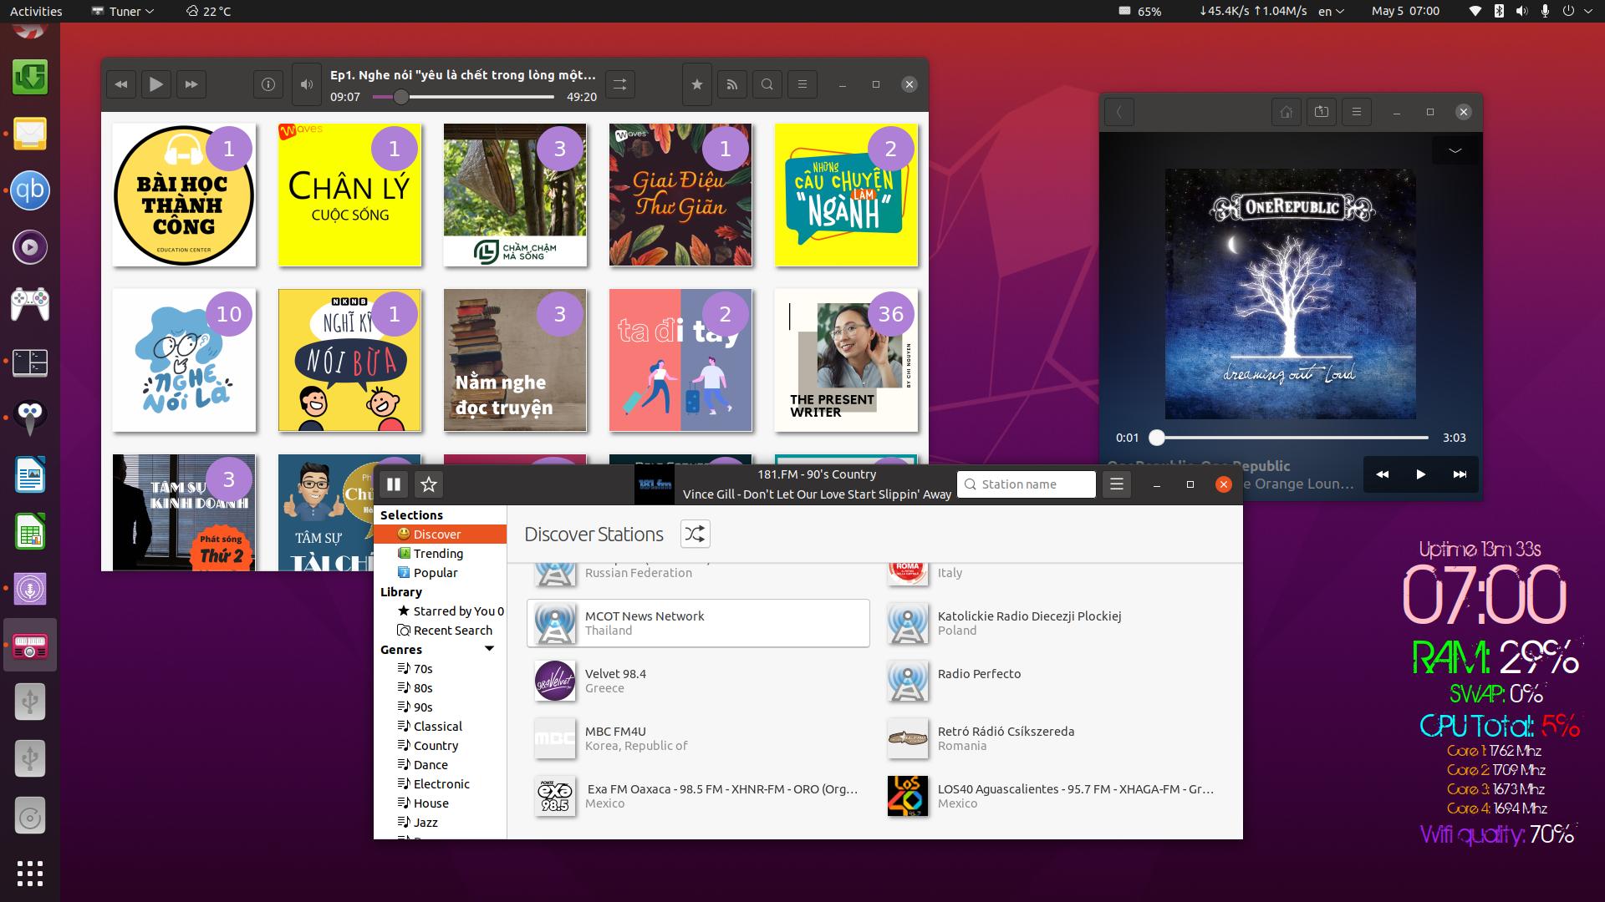The width and height of the screenshot is (1605, 902).
Task: Select the Jazz genre
Action: 440,823
